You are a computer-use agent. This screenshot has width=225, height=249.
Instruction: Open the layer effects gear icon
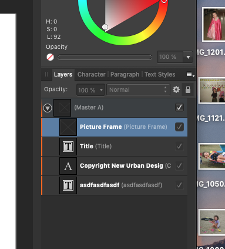(x=176, y=89)
